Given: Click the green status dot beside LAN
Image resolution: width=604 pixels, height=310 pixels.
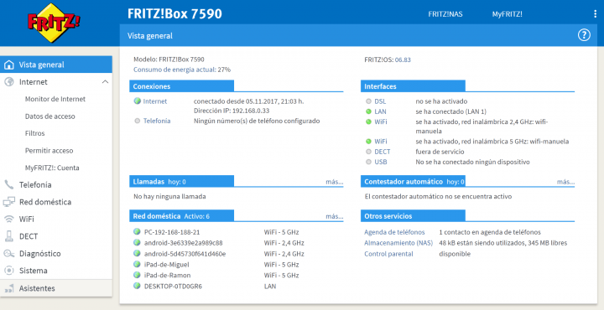Looking at the screenshot, I should (x=368, y=111).
